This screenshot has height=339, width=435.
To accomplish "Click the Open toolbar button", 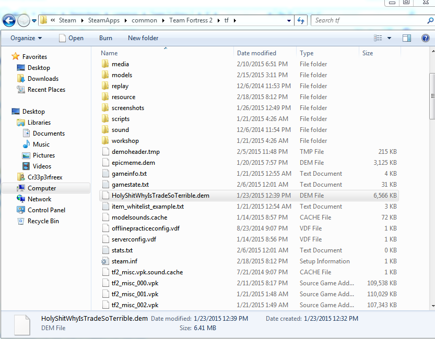I will point(72,38).
